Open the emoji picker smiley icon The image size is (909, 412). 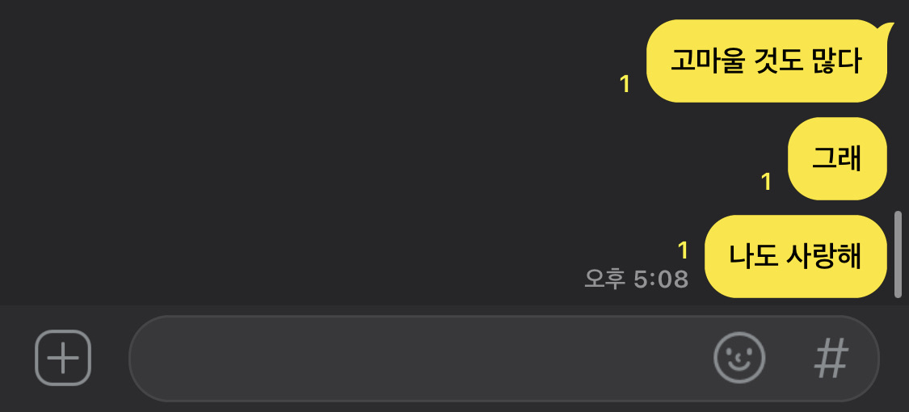tap(739, 358)
